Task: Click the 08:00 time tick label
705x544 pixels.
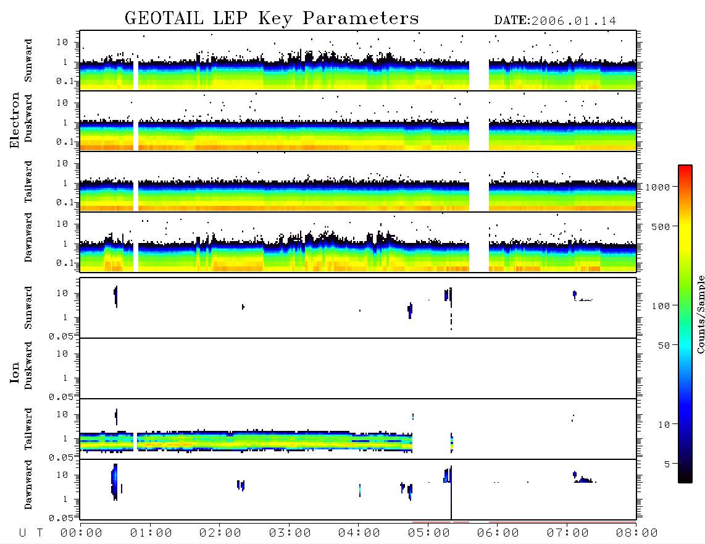Action: coord(636,533)
